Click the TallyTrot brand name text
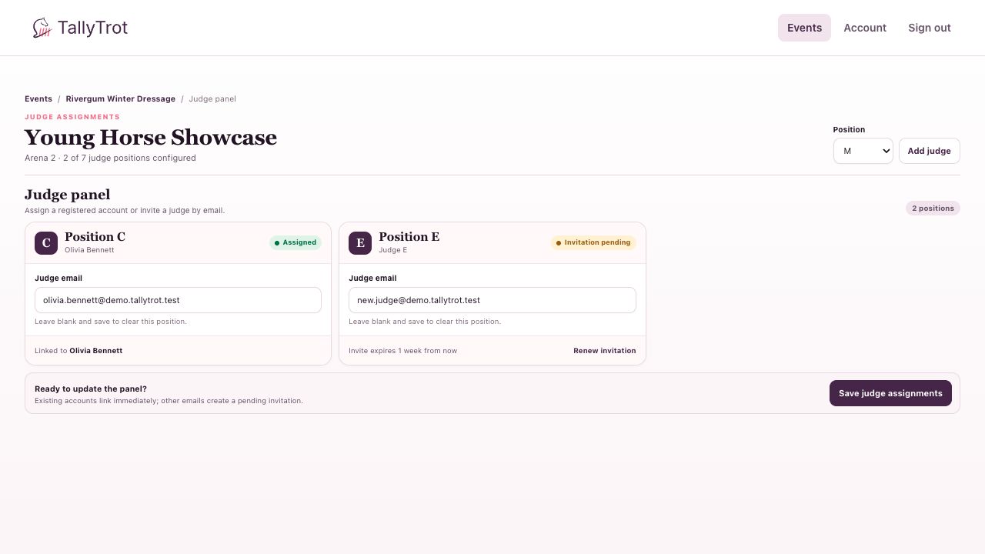The height and width of the screenshot is (554, 985). click(x=92, y=28)
